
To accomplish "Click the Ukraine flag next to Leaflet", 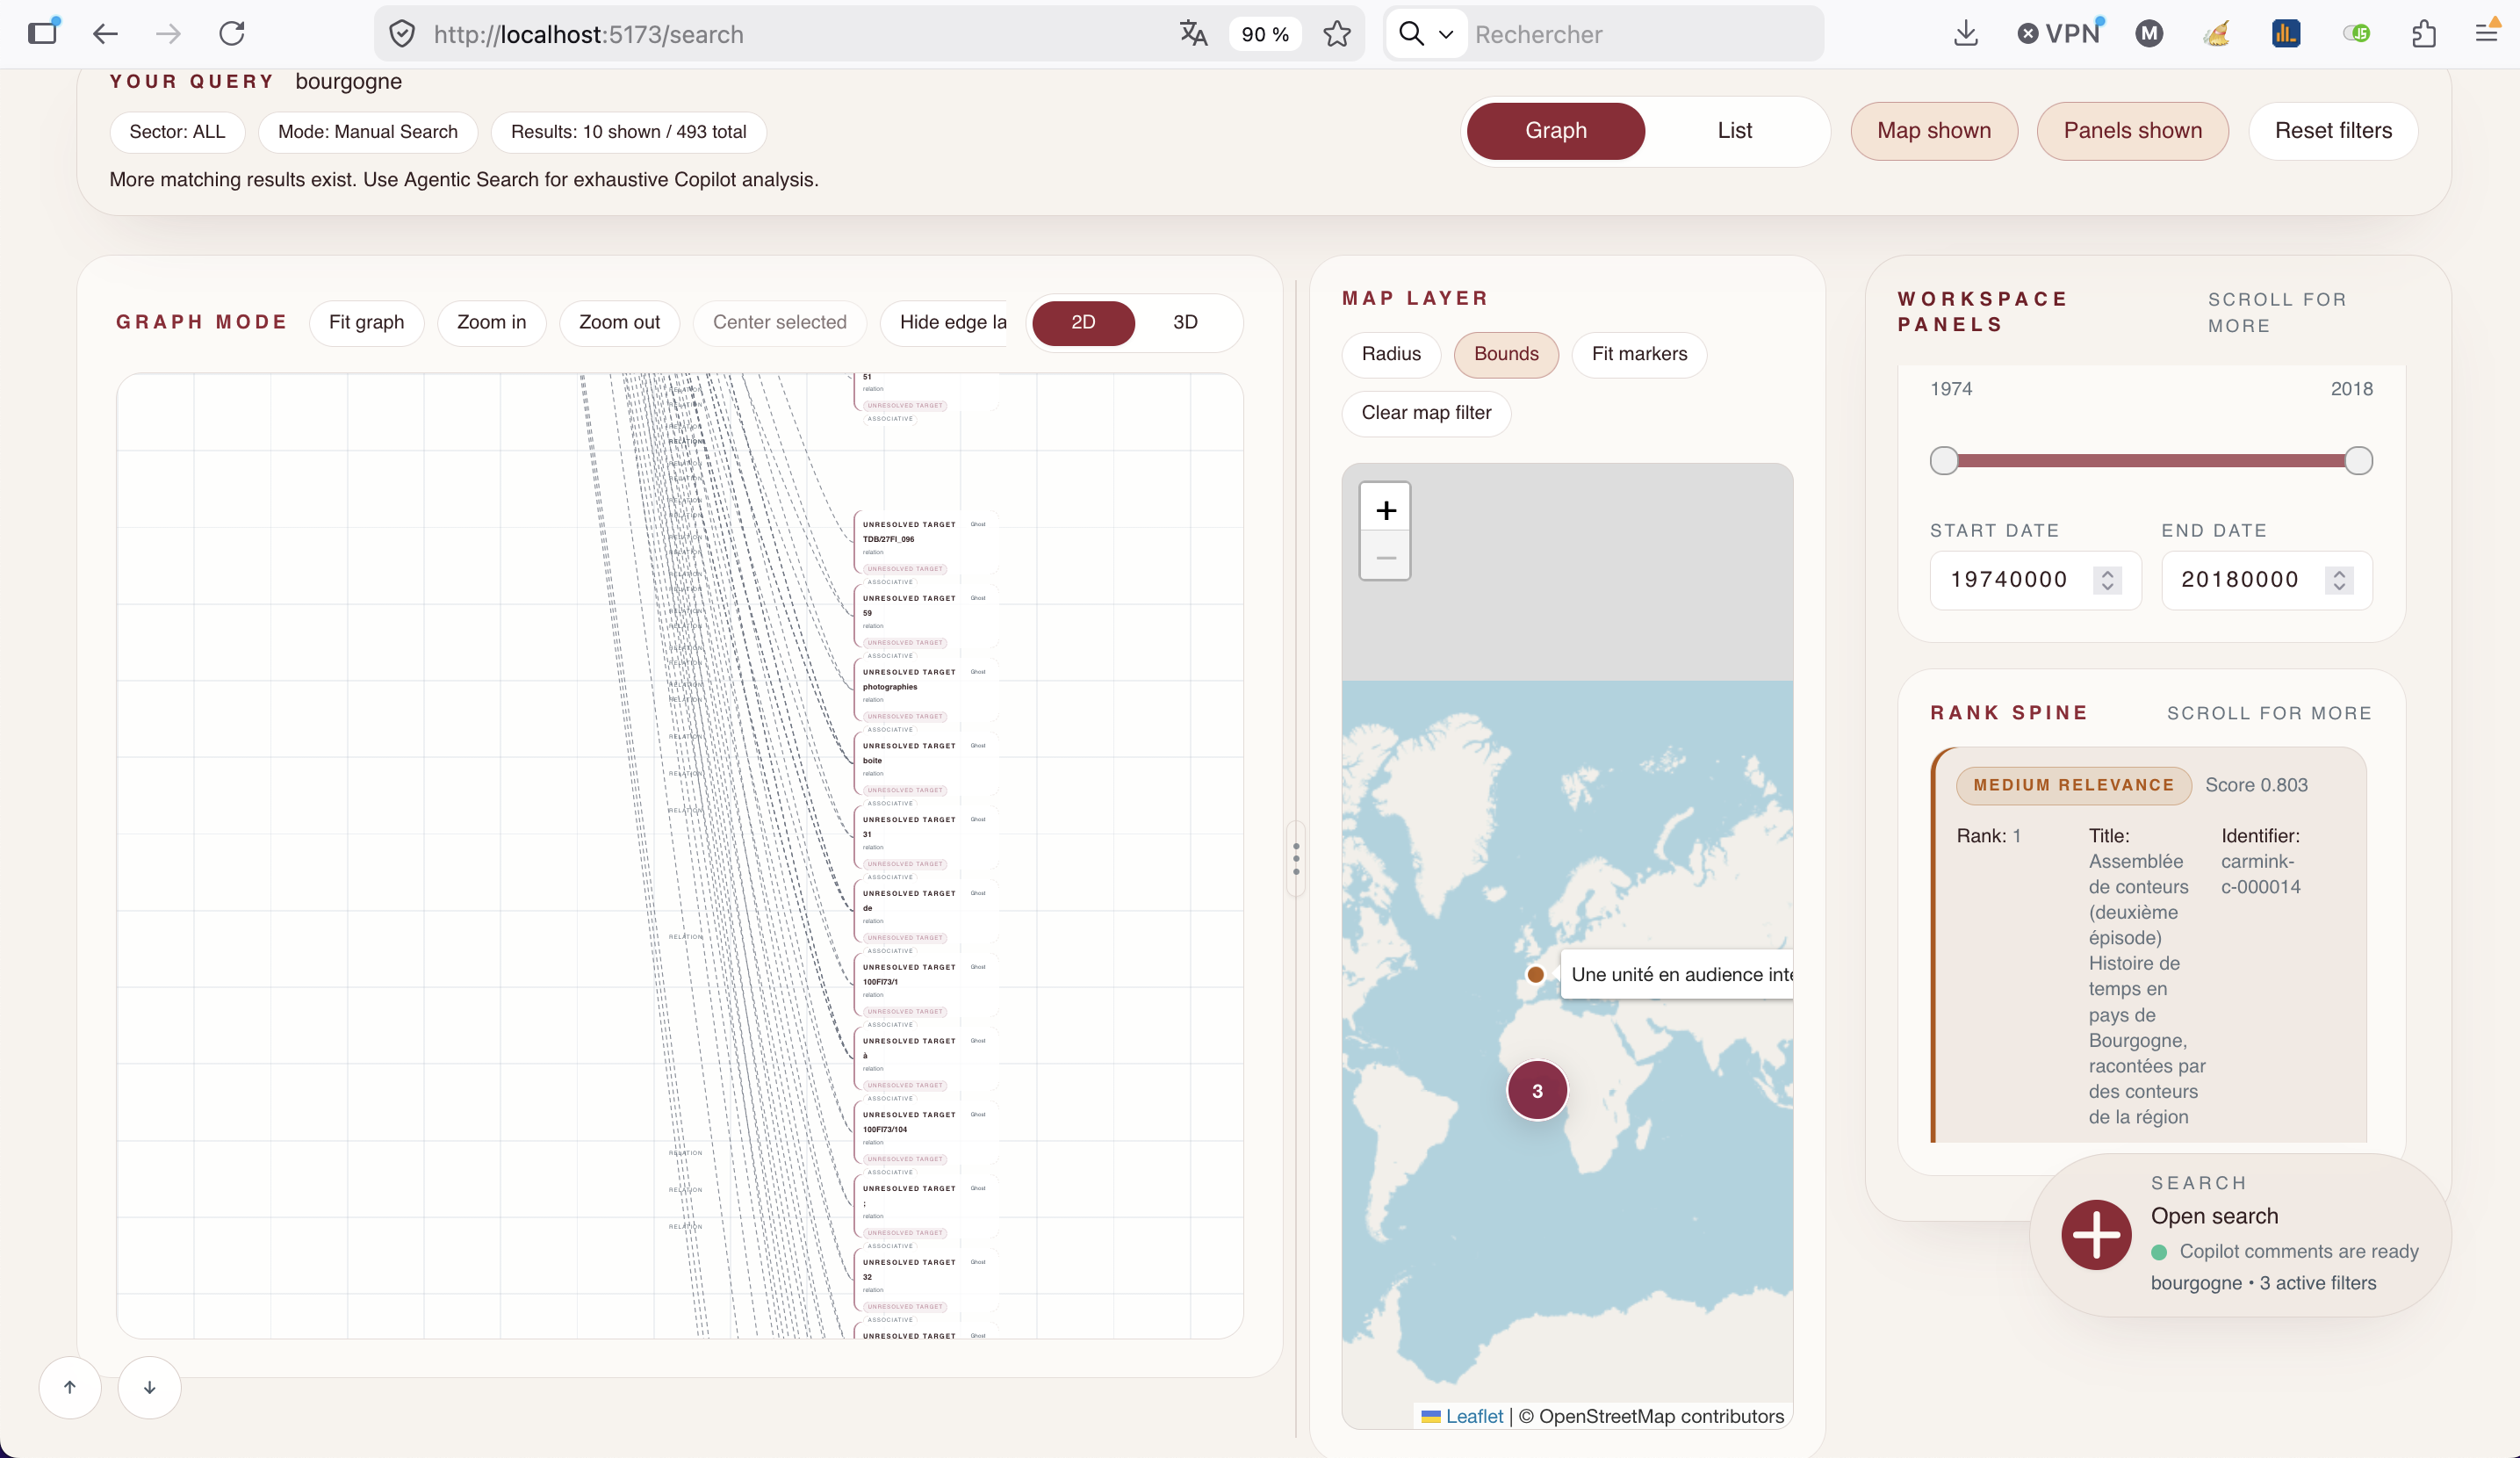I will pyautogui.click(x=1431, y=1416).
